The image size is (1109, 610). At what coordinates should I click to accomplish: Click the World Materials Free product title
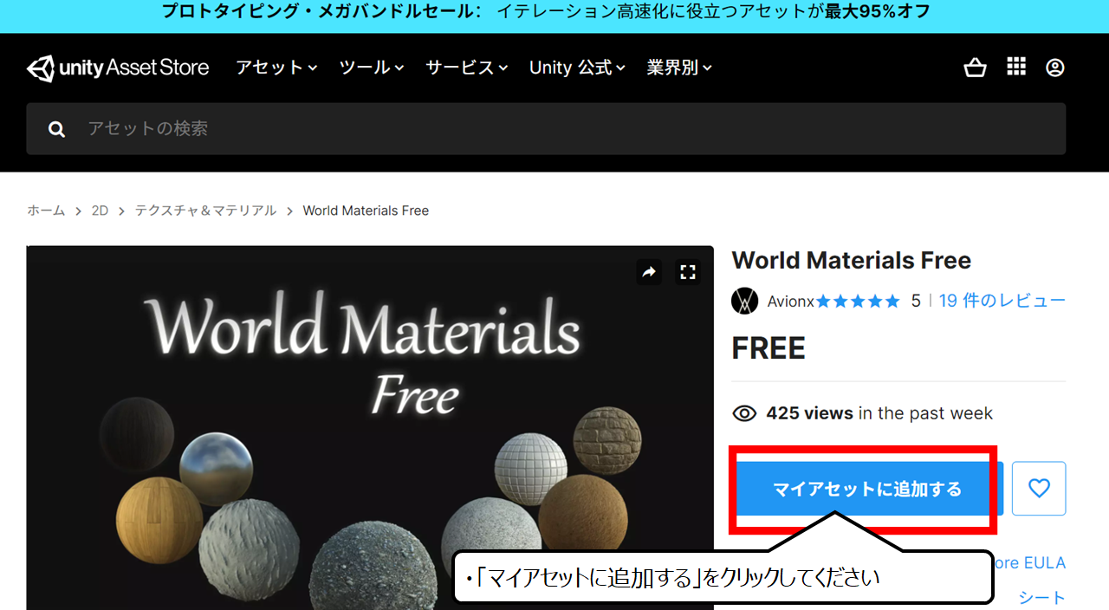851,261
